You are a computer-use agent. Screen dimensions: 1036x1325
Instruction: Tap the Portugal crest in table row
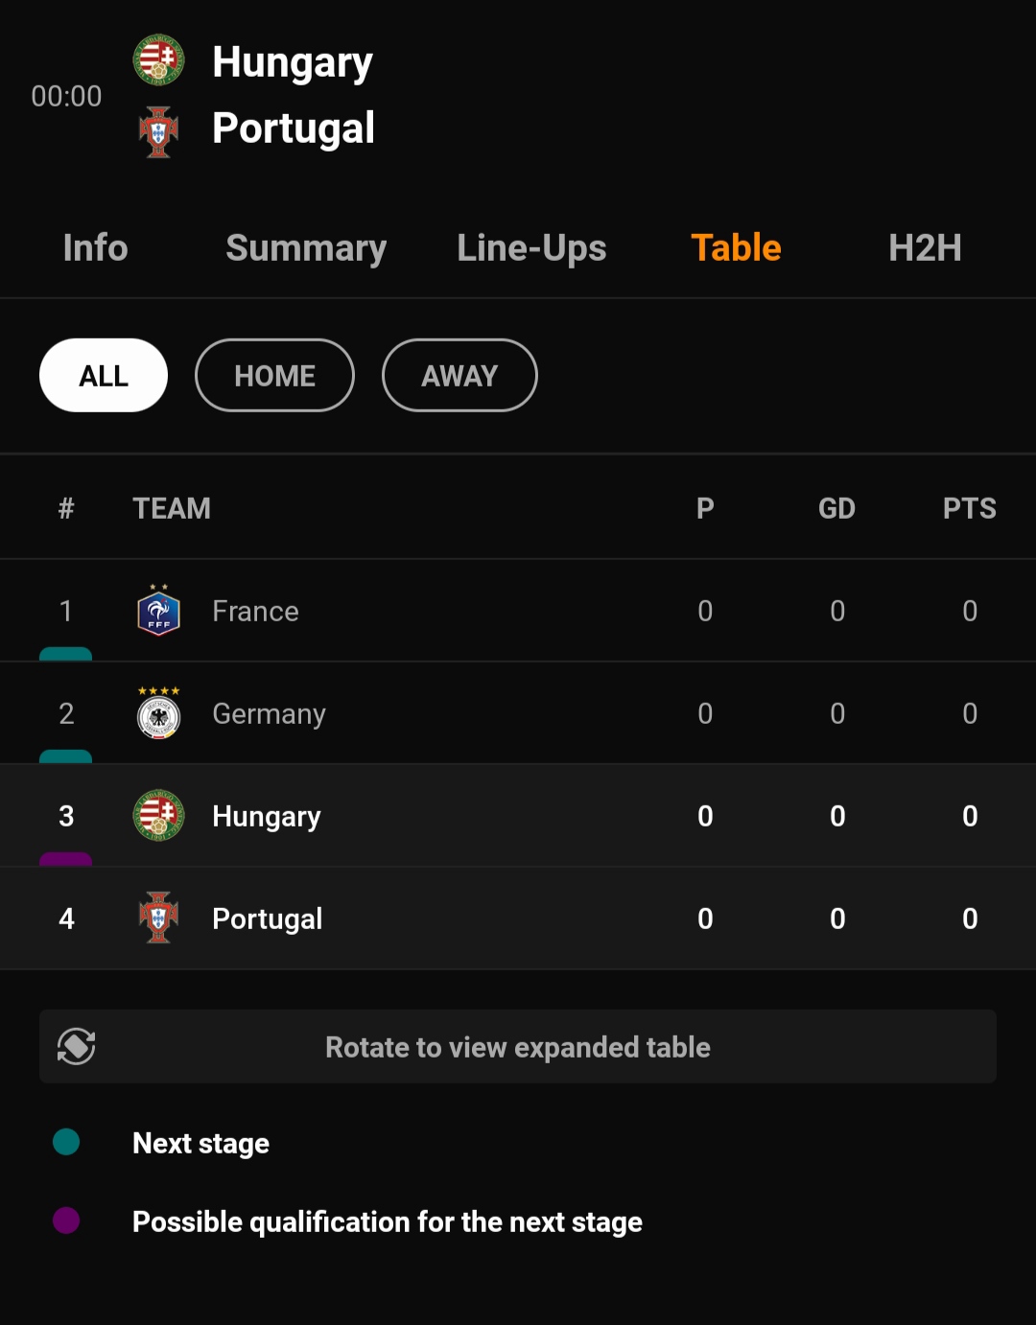tap(158, 918)
